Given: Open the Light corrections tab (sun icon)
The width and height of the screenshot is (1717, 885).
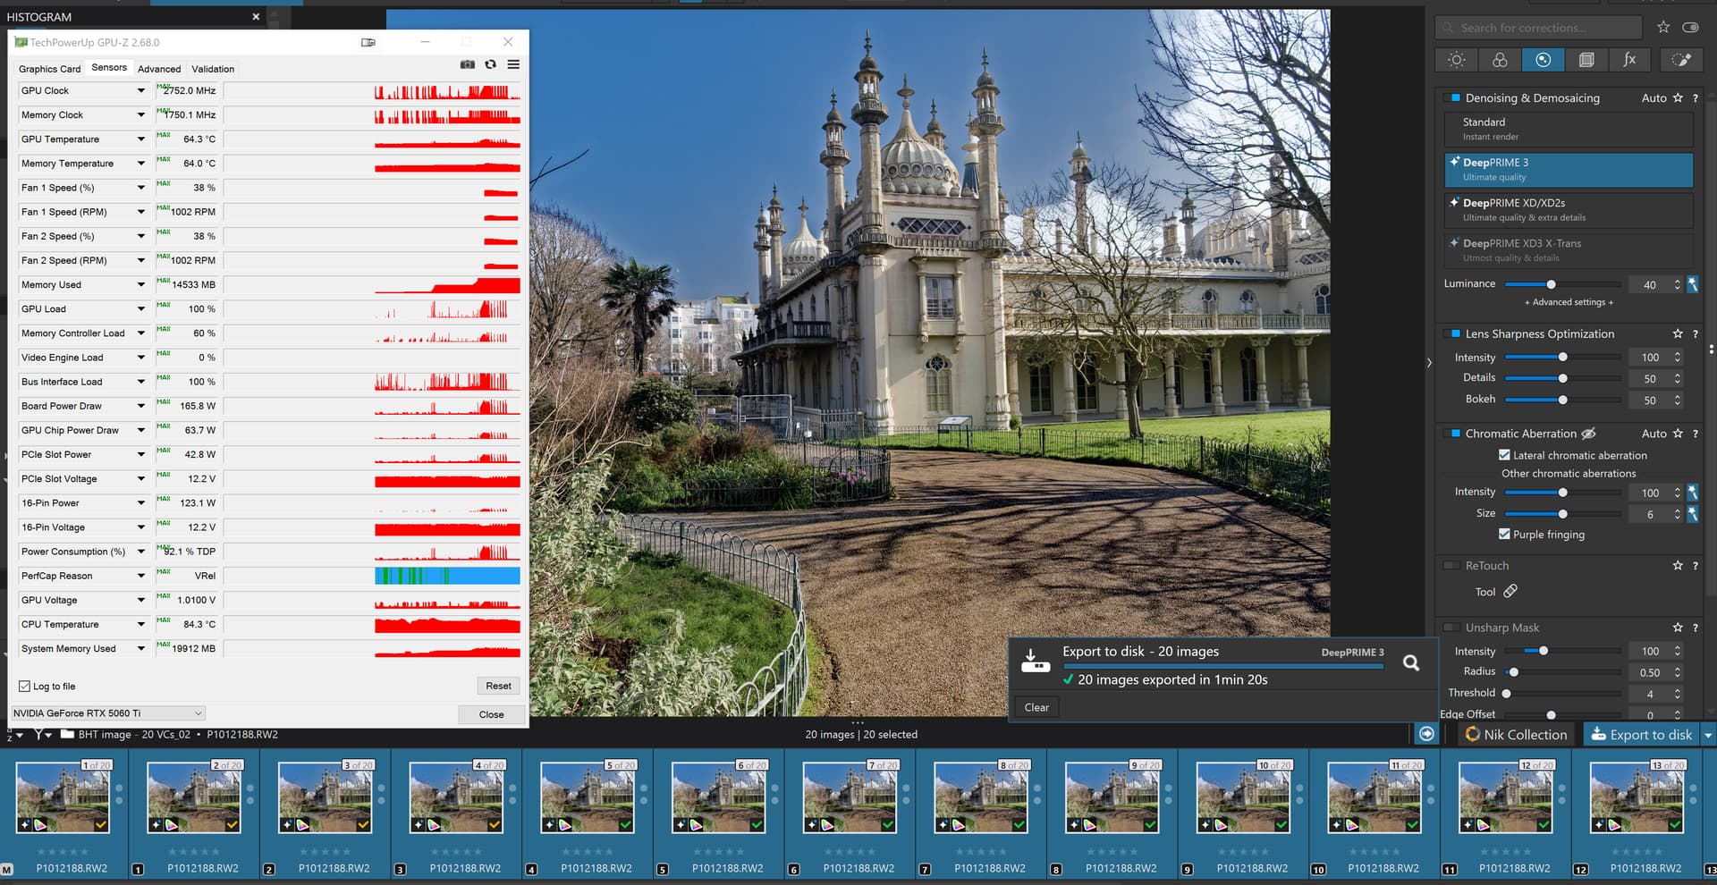Looking at the screenshot, I should pos(1457,60).
